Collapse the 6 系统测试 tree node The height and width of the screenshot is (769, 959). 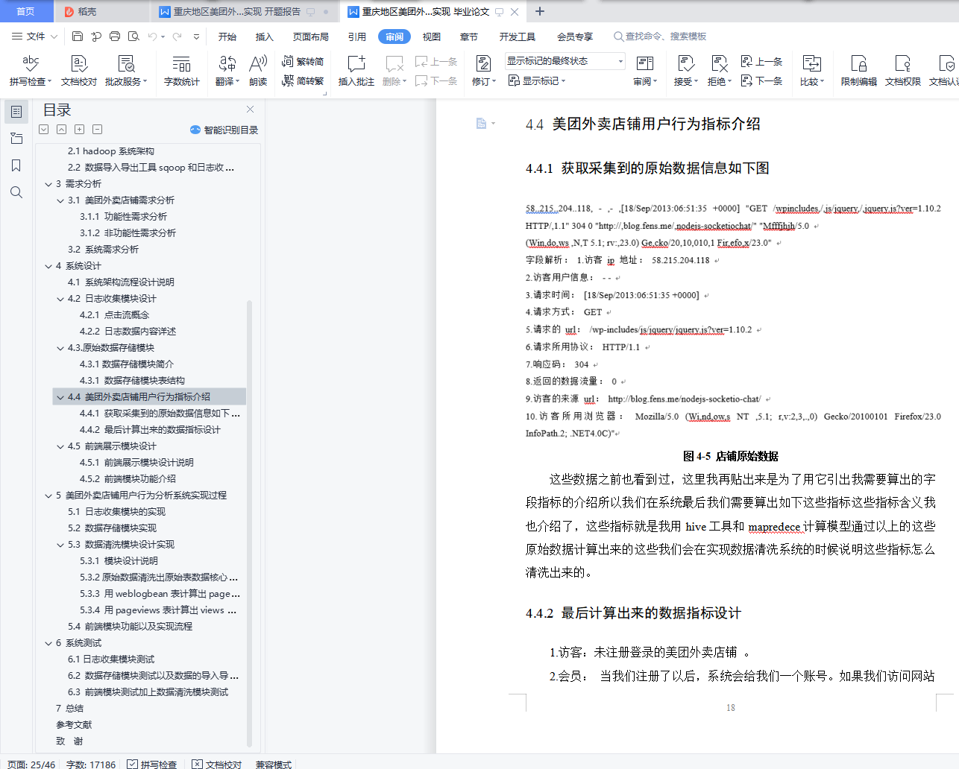pyautogui.click(x=48, y=643)
